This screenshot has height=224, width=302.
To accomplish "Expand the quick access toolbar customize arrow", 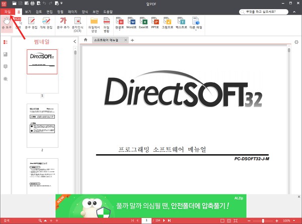I will 61,3.
